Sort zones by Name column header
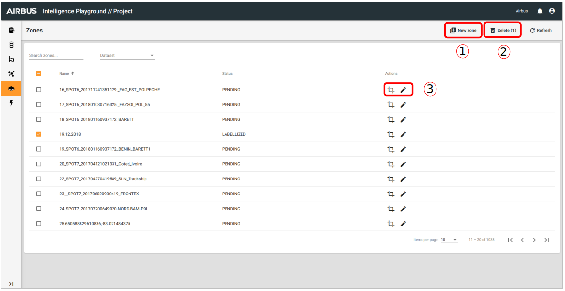Image resolution: width=565 pixels, height=291 pixels. pos(66,73)
